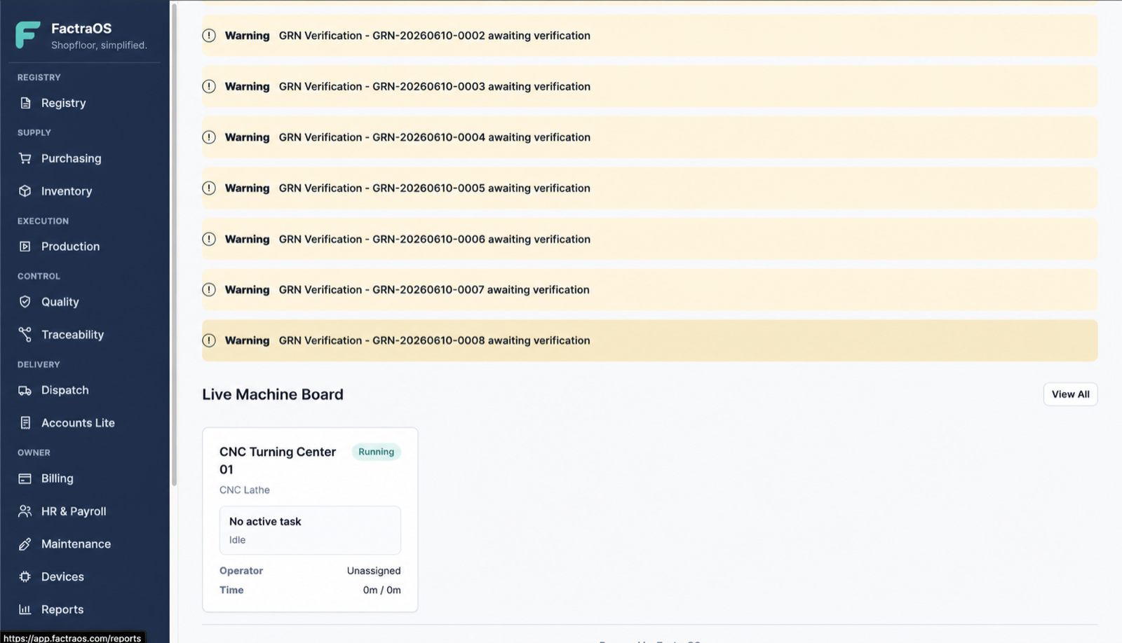
Task: Click the Accounts Lite ledger icon
Action: tap(25, 423)
